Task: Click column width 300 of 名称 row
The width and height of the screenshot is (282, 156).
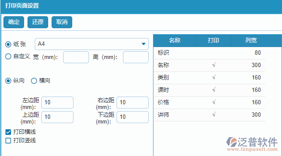Action: [256, 65]
